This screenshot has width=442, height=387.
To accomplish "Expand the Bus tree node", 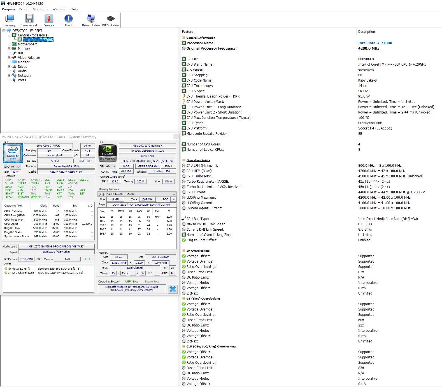I will click(9, 53).
